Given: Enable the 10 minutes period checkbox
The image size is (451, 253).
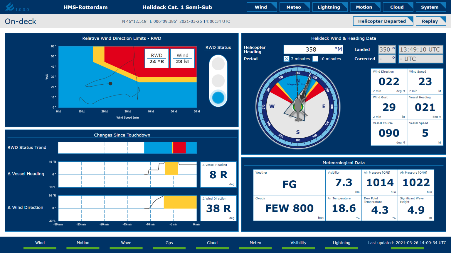Looking at the screenshot, I should (315, 59).
